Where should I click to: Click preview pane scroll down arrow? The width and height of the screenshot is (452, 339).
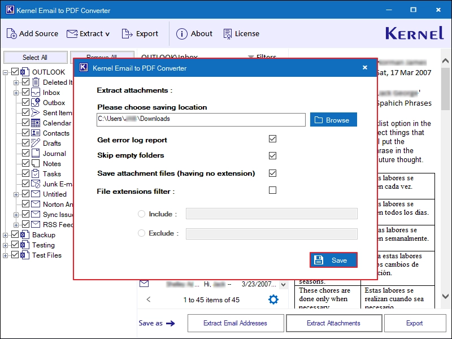pos(445,296)
